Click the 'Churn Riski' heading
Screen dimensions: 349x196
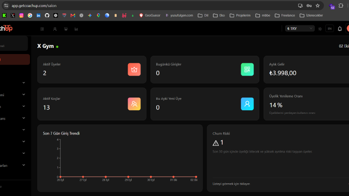click(221, 134)
